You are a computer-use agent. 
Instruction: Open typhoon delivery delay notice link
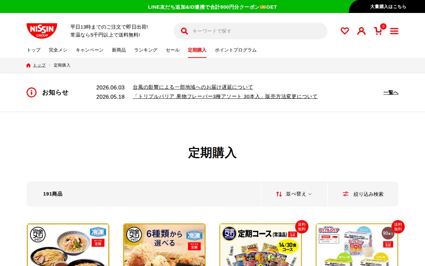[193, 87]
